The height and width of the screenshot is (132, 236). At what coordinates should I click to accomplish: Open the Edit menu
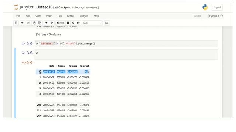28,16
